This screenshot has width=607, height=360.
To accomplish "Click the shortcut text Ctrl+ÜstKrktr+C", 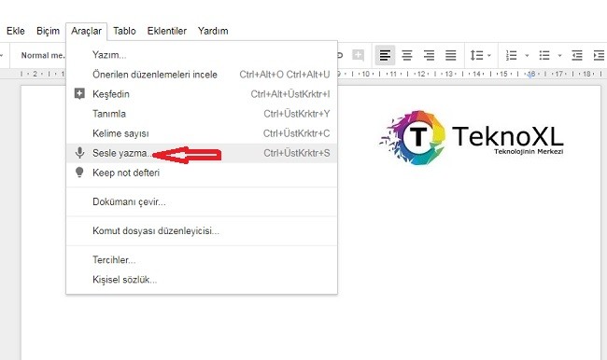I will click(x=297, y=133).
